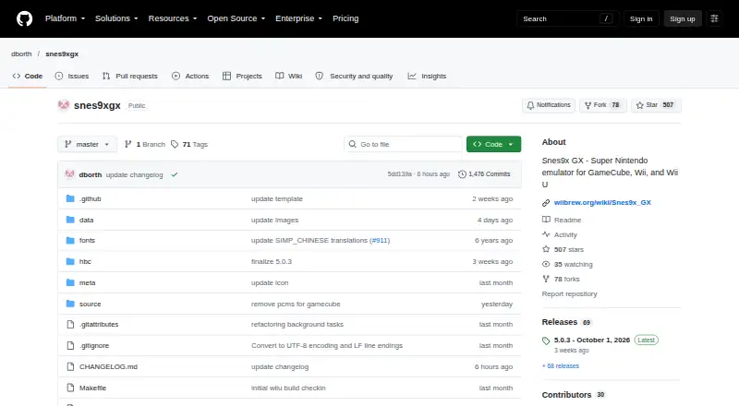
Task: Expand the green Code dropdown
Action: (493, 144)
